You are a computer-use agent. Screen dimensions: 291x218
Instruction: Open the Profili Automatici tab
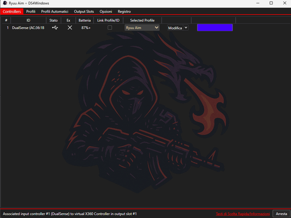55,11
